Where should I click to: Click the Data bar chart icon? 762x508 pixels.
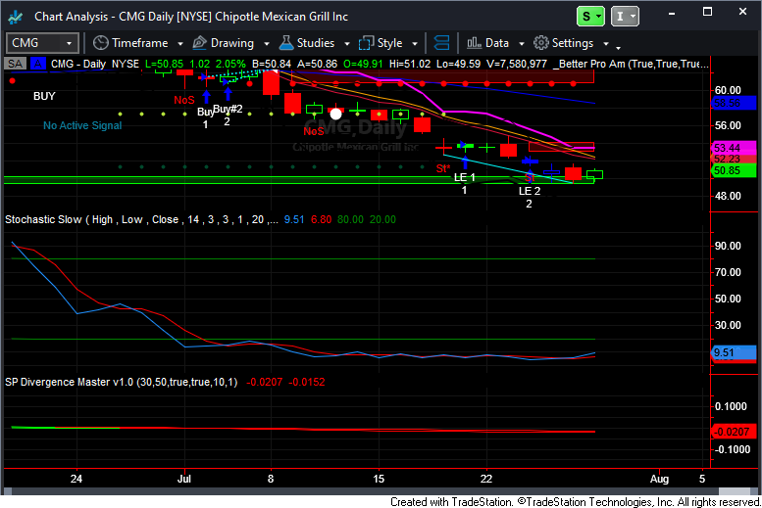tap(474, 43)
